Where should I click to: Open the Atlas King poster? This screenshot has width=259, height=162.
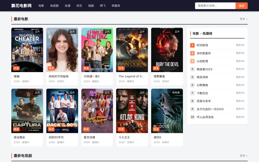point(132,111)
